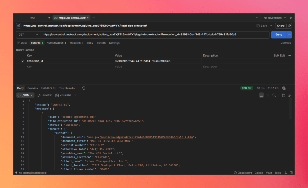Open the GET method dropdown
The image size is (308, 188).
point(28,35)
